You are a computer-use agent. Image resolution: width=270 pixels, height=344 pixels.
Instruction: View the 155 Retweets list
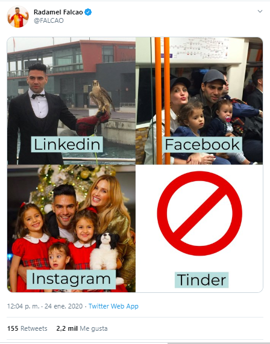click(27, 328)
